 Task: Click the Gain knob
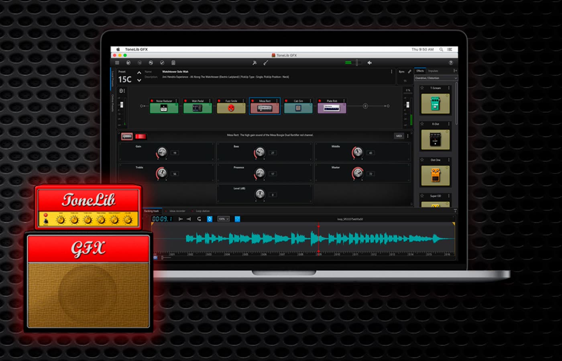162,152
